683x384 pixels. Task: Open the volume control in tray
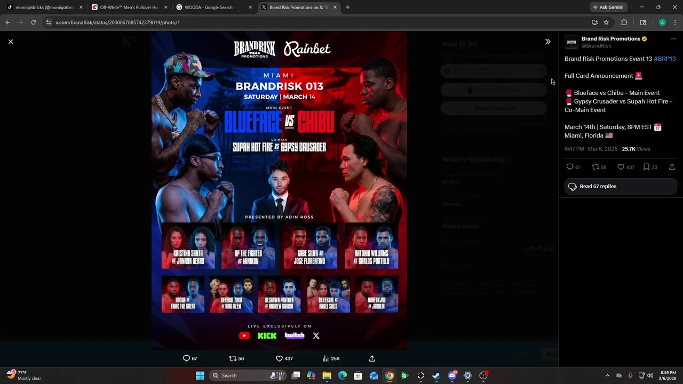(650, 375)
